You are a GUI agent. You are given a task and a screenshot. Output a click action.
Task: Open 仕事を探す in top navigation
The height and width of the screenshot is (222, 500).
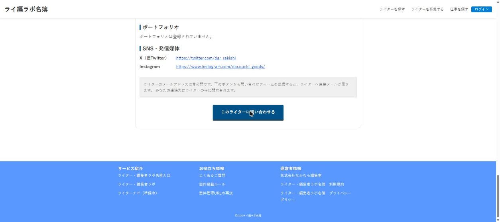[459, 9]
